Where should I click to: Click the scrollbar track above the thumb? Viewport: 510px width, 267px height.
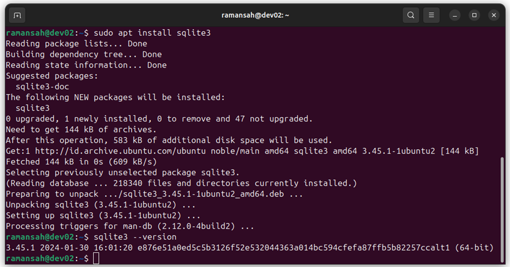tap(502, 91)
